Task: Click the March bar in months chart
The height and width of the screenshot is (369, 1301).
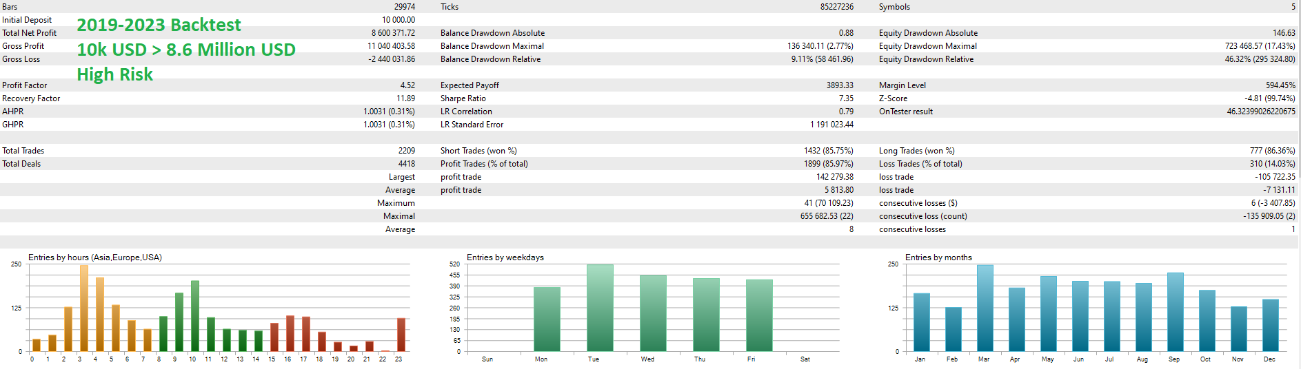Action: pos(985,308)
